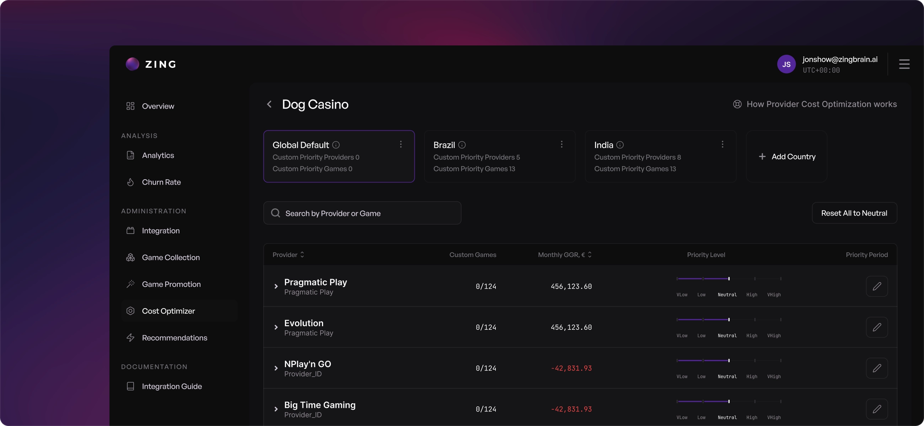924x426 pixels.
Task: Switch to the Brazil country card
Action: [500, 156]
